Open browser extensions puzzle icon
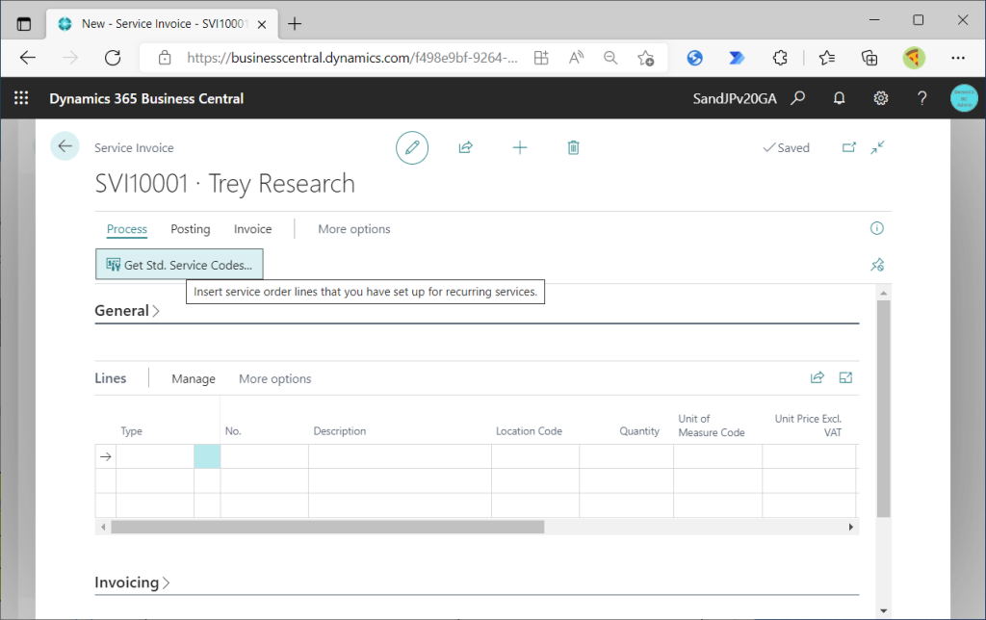 pos(780,58)
